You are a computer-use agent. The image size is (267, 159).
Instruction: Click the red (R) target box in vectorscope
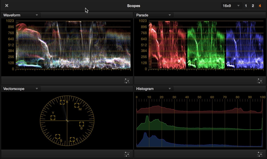coord(62,102)
